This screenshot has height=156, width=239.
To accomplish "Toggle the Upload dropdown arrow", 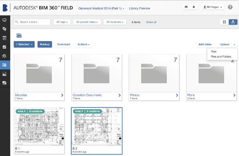I will tap(234, 44).
